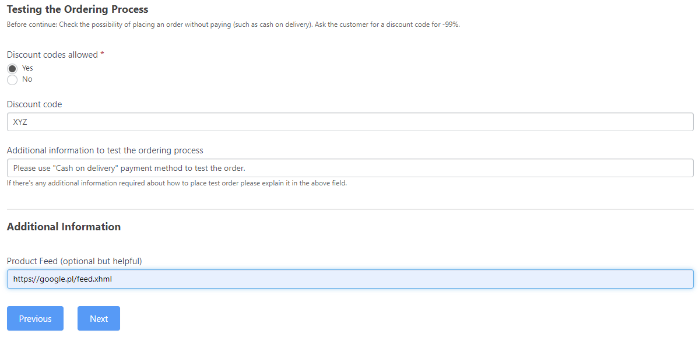
Task: Click the 'Before continue' instruction text
Action: click(233, 24)
